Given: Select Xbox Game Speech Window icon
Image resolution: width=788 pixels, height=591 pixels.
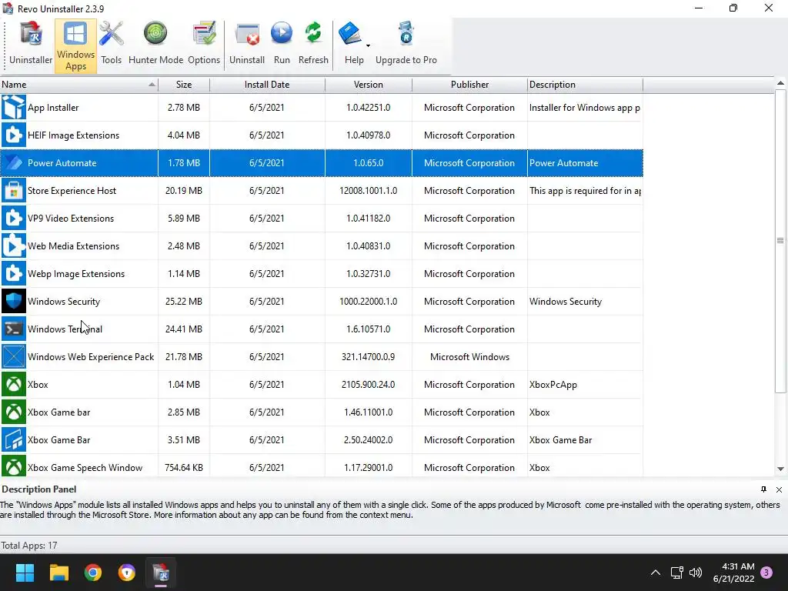Looking at the screenshot, I should (14, 467).
